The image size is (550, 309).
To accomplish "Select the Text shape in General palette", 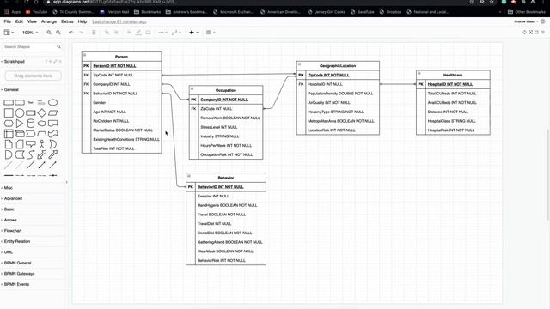I will (x=31, y=103).
